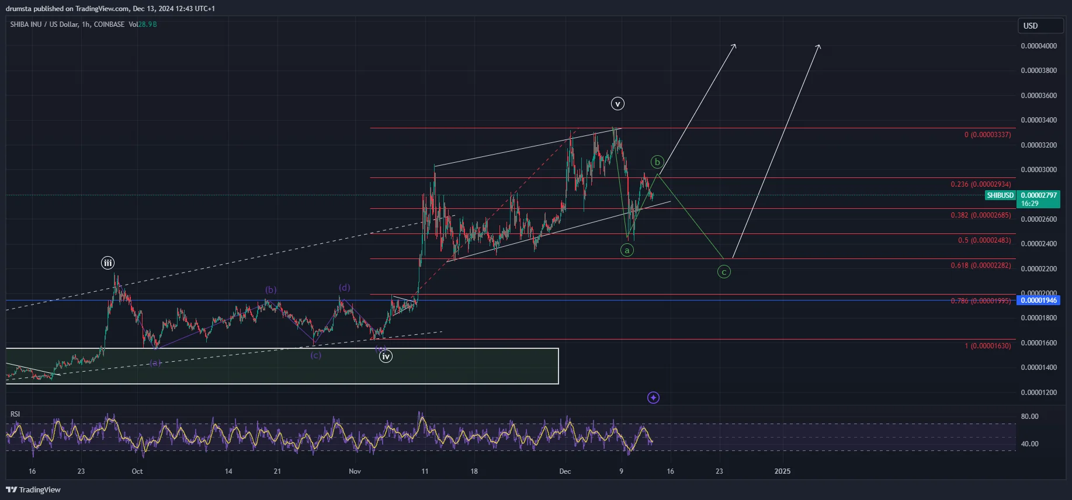
Task: Click the Fibonacci 0.5 (0.00002483) level label
Action: [x=984, y=240]
